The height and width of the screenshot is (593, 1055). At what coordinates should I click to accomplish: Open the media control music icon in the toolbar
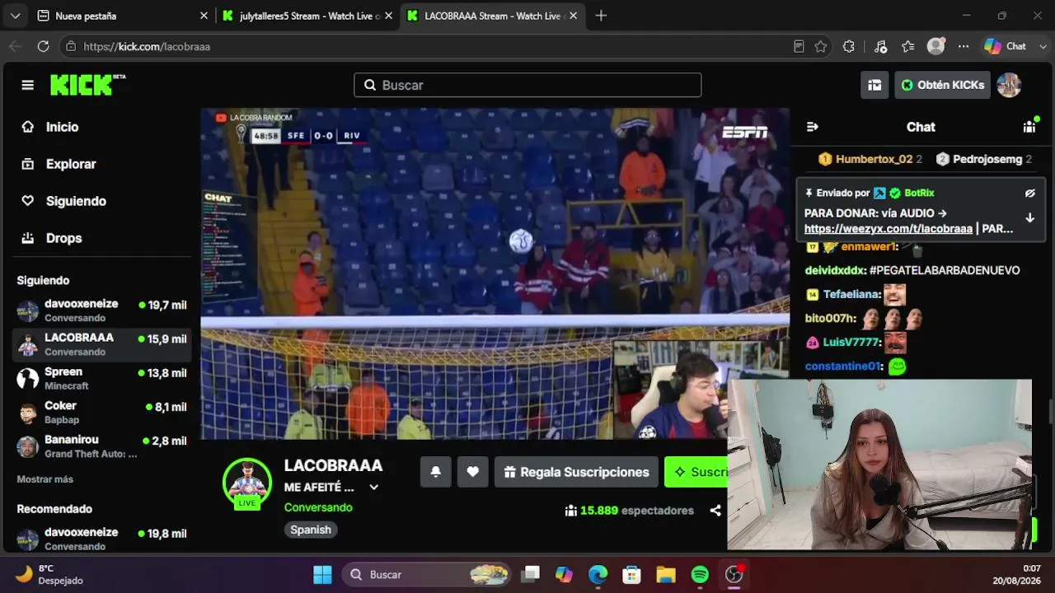(x=880, y=46)
